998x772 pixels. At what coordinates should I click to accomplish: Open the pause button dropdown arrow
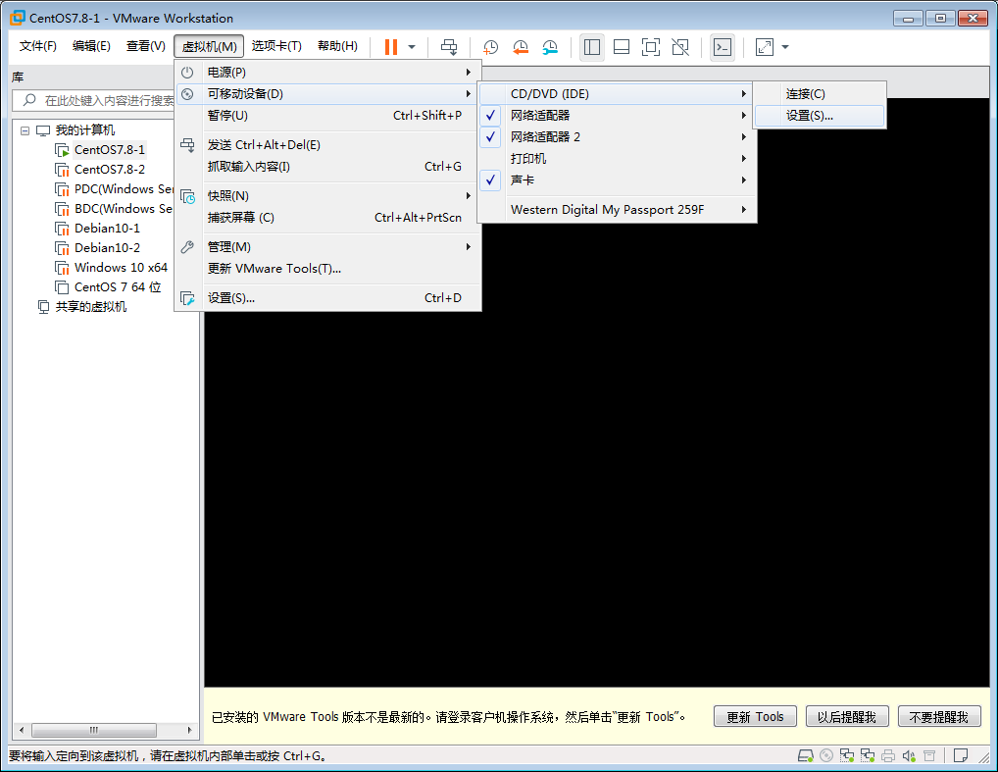tap(409, 47)
